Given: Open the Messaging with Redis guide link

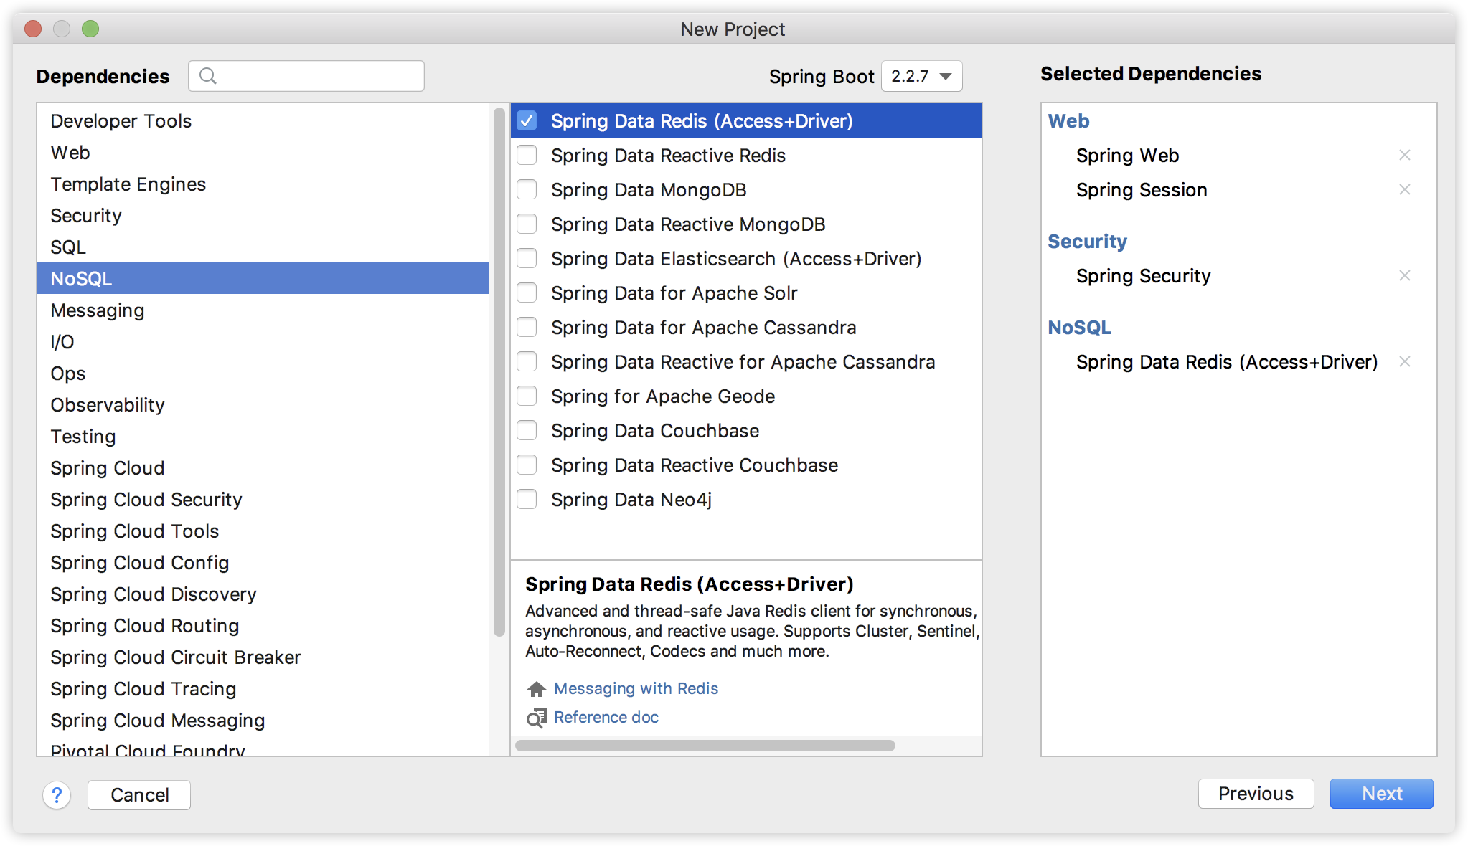Looking at the screenshot, I should 636,688.
